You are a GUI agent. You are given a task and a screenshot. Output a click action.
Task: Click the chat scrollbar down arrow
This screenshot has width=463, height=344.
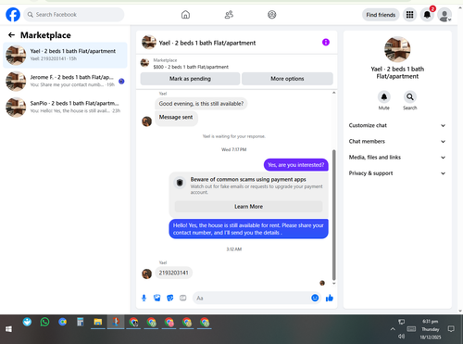click(333, 283)
